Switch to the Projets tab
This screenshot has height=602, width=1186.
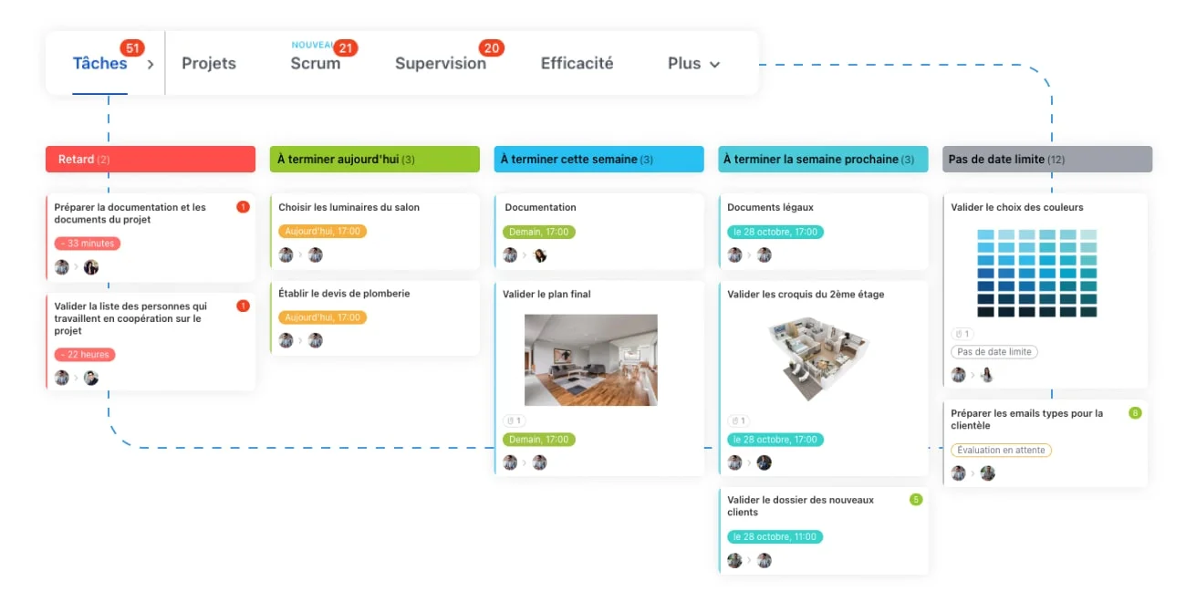tap(209, 64)
